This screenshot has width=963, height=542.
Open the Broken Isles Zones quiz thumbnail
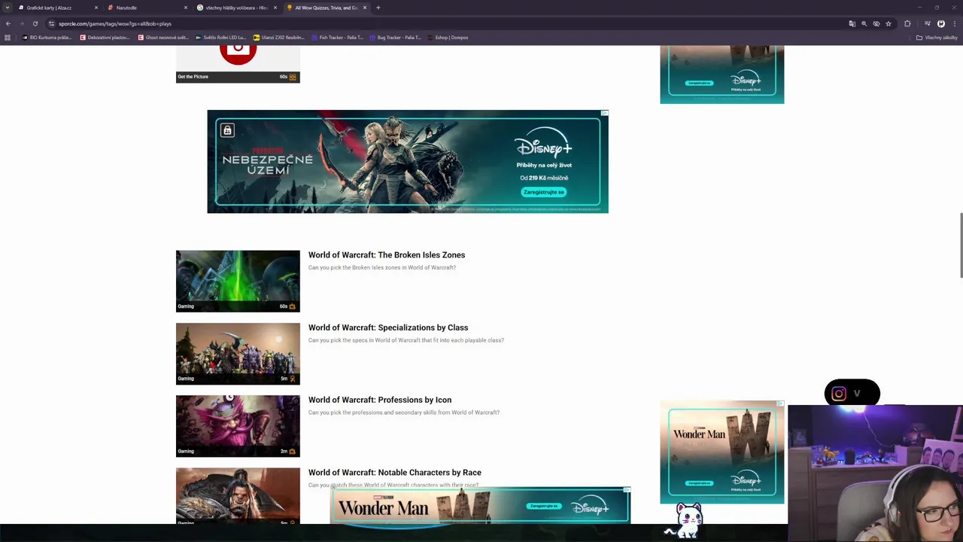tap(238, 281)
